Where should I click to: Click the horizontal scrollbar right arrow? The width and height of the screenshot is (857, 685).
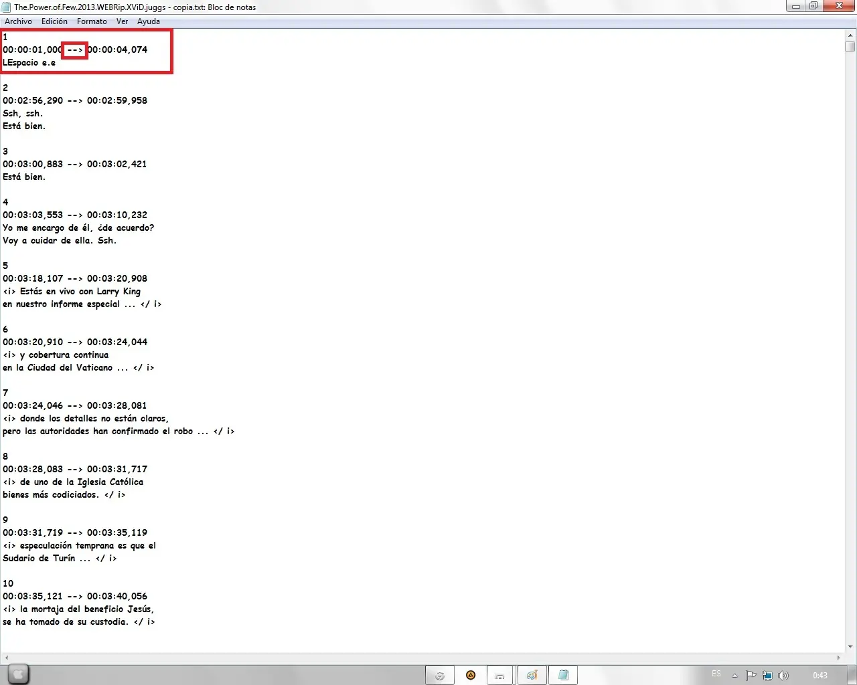point(839,658)
